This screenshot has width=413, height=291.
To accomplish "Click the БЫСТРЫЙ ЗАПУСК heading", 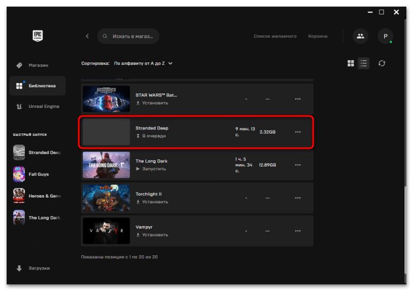I will tap(30, 135).
